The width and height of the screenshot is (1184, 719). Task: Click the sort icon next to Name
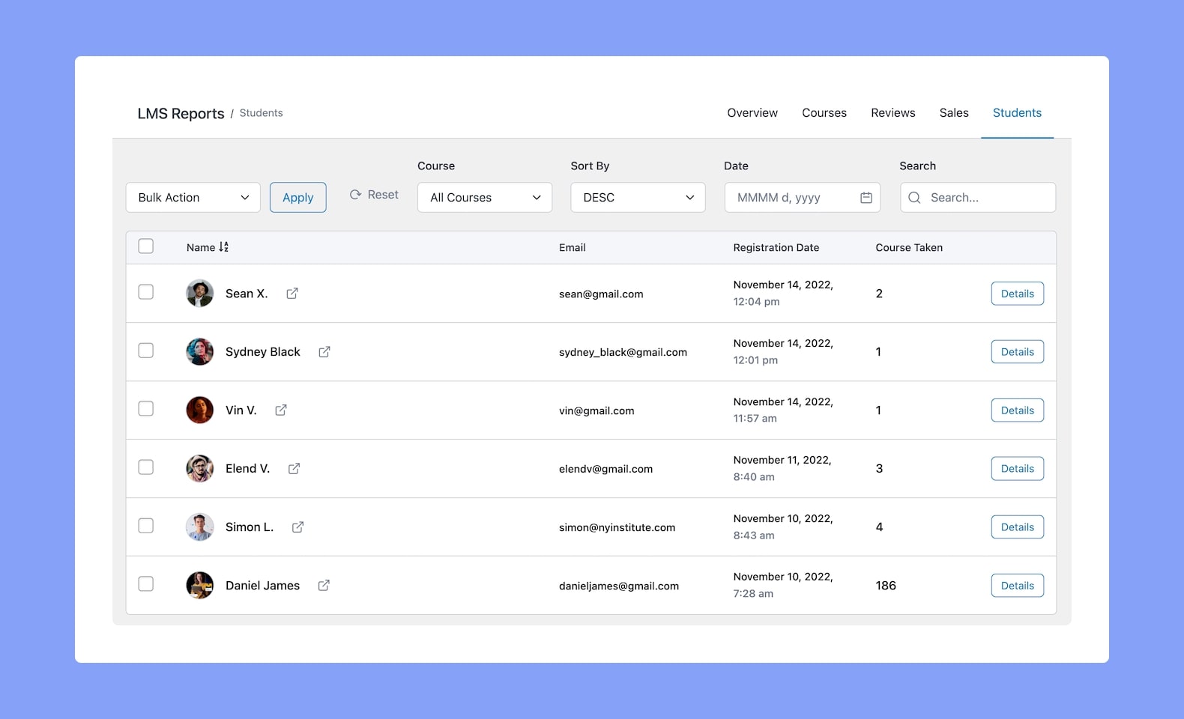tap(223, 247)
